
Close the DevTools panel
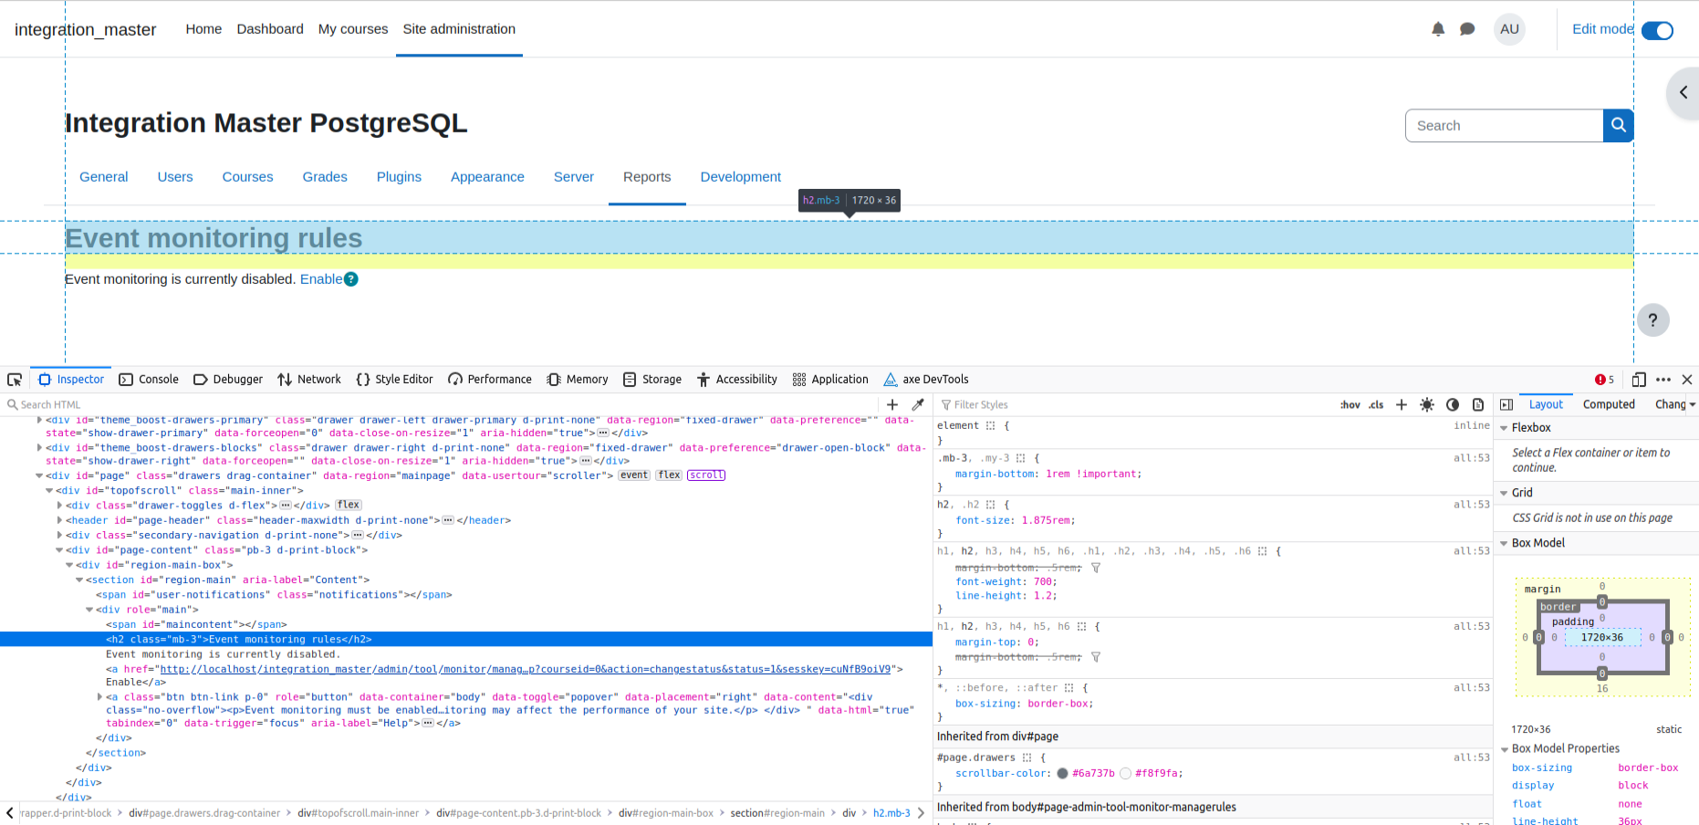pyautogui.click(x=1687, y=380)
